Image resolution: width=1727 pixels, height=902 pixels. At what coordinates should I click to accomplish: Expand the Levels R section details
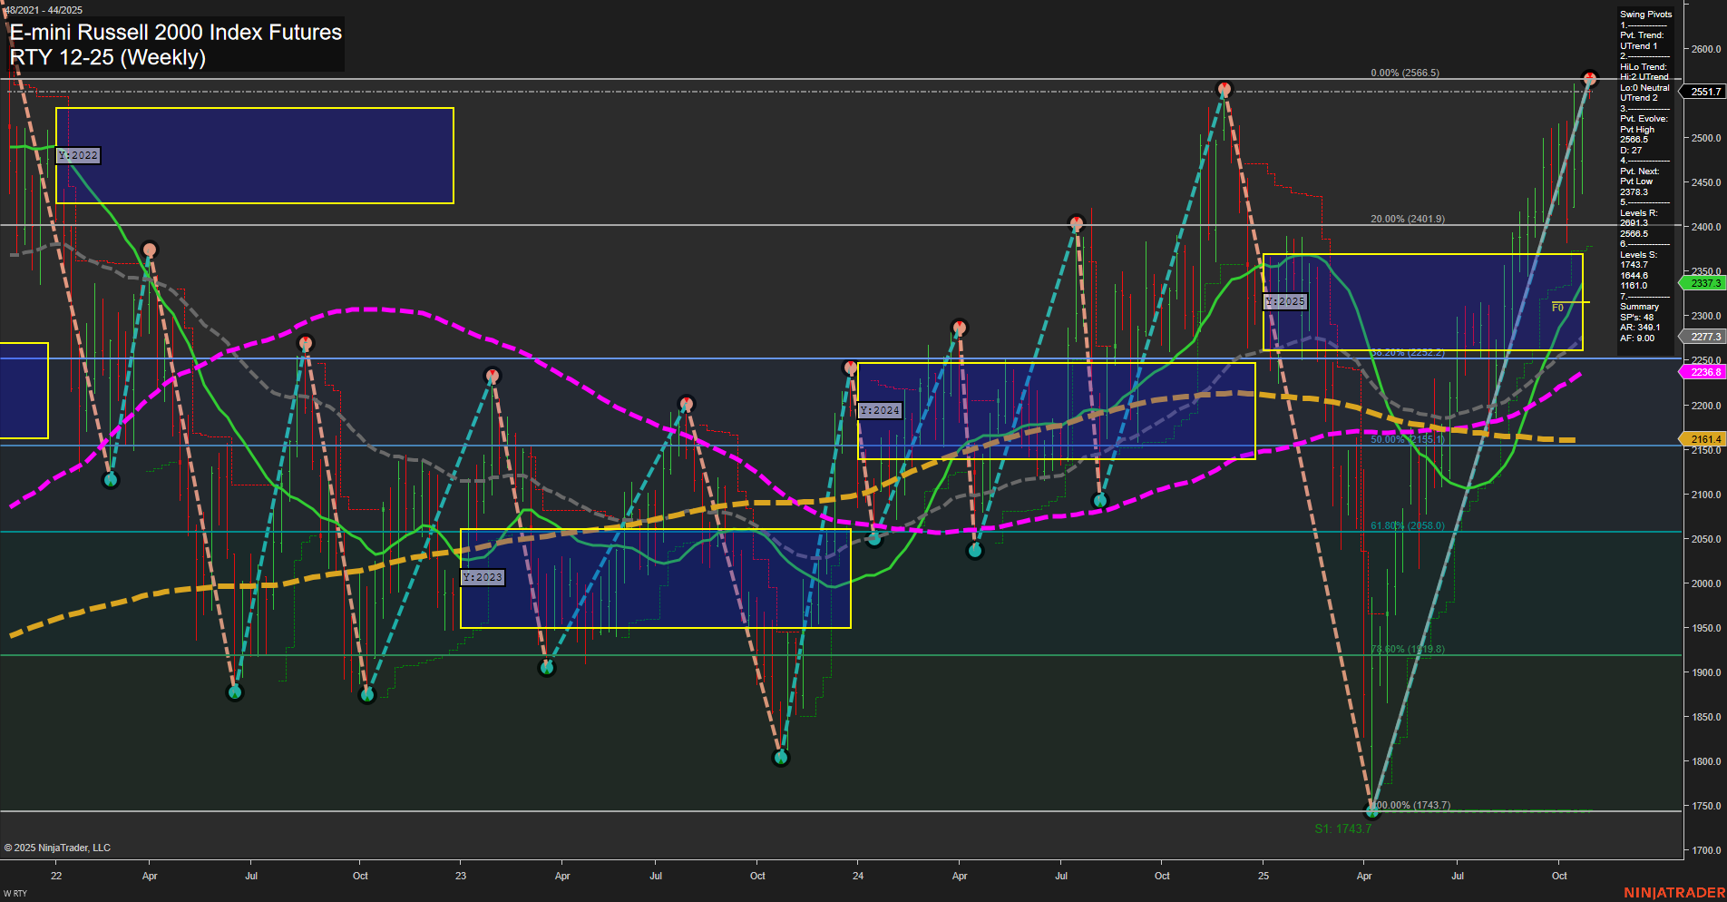(1640, 213)
